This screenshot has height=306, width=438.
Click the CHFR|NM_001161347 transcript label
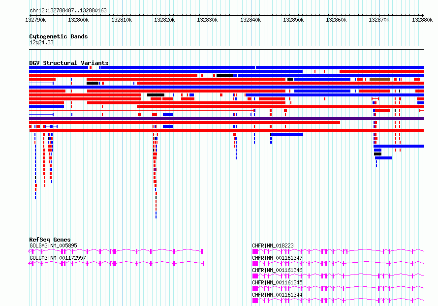[x=277, y=258]
